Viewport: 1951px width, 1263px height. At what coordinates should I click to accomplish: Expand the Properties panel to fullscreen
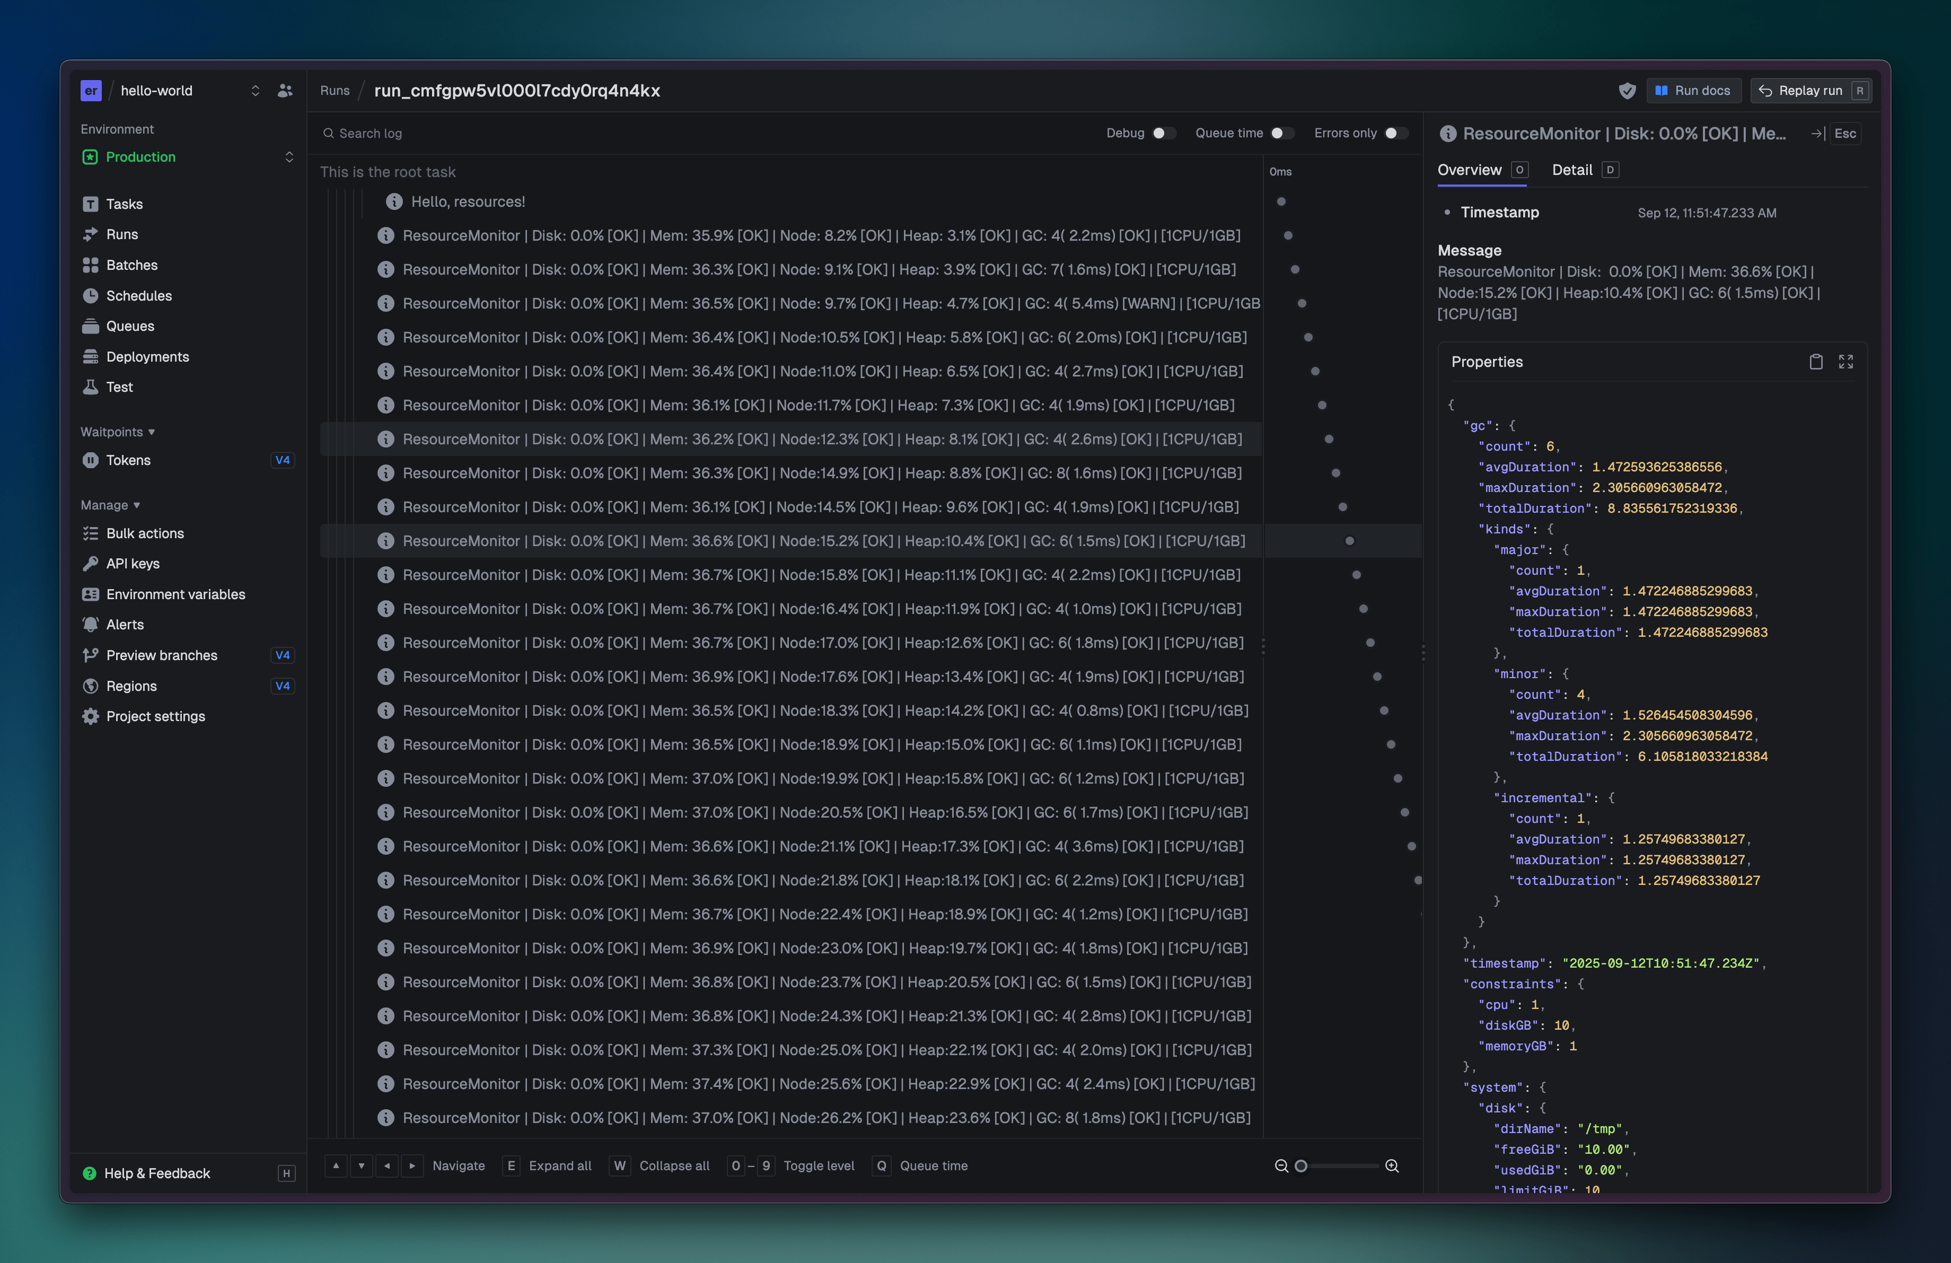click(1847, 362)
